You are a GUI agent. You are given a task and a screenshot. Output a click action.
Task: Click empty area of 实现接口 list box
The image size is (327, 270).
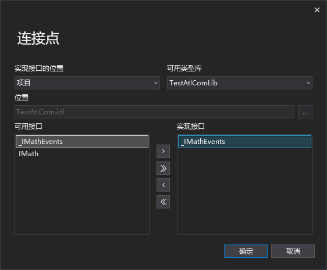click(x=244, y=190)
